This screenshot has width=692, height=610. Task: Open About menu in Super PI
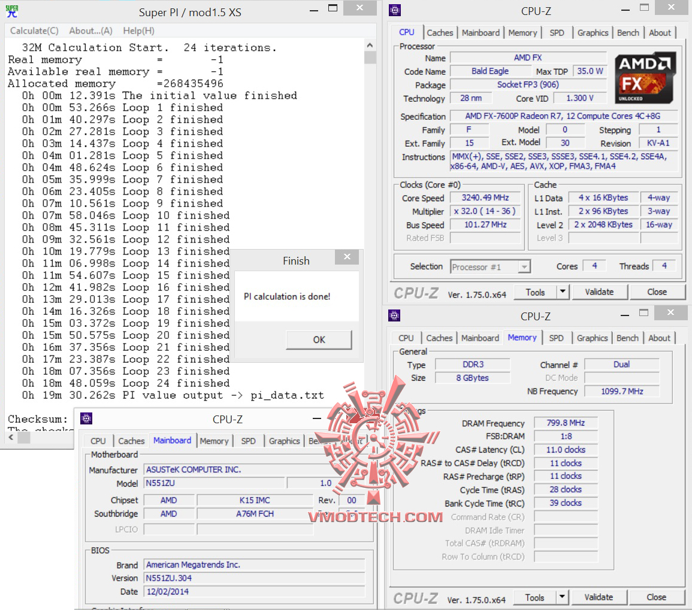(x=90, y=31)
